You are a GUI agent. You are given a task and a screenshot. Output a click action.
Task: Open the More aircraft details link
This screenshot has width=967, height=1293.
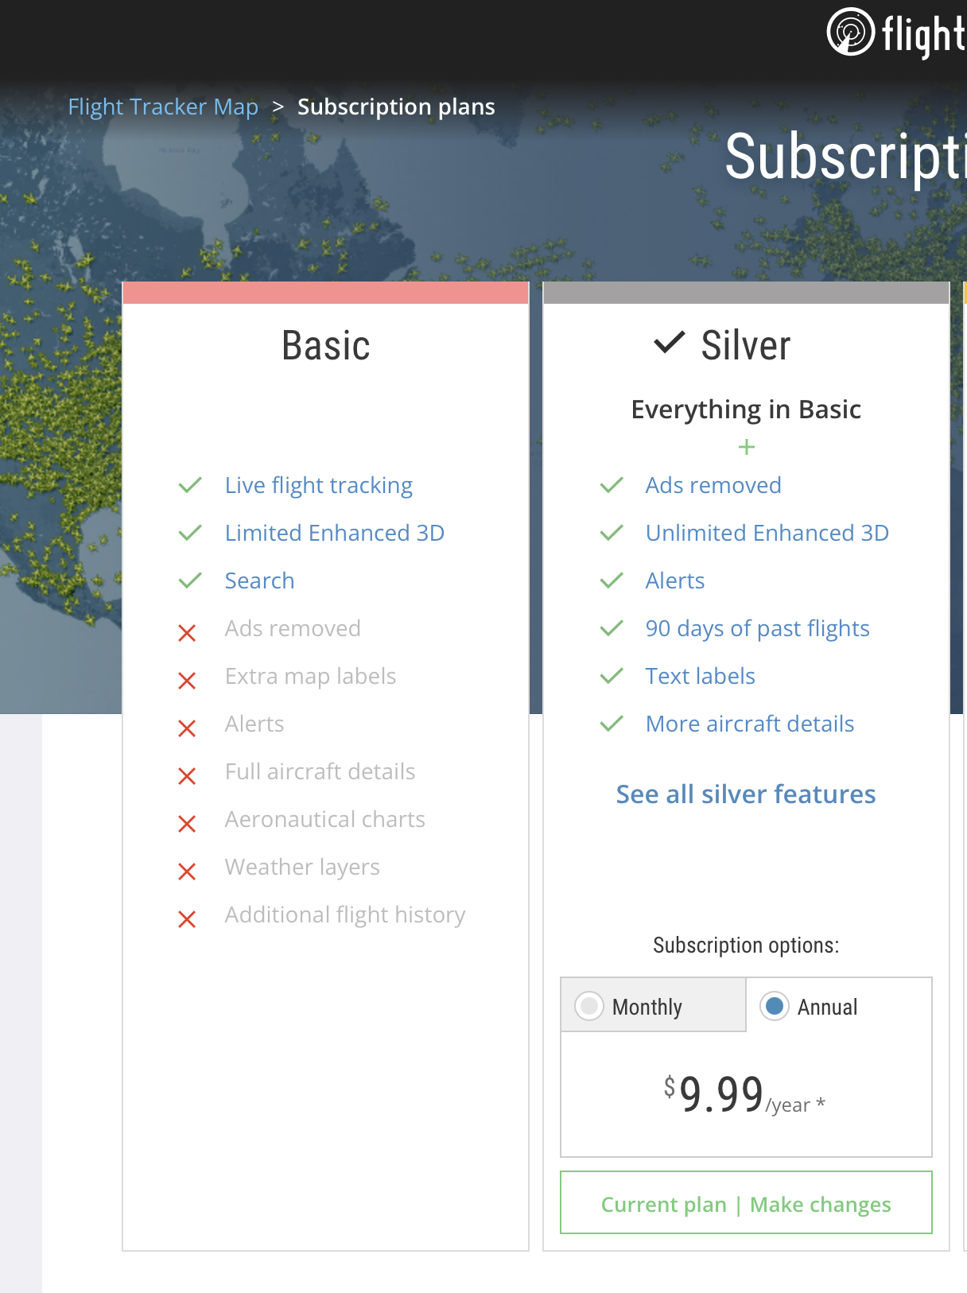[750, 724]
